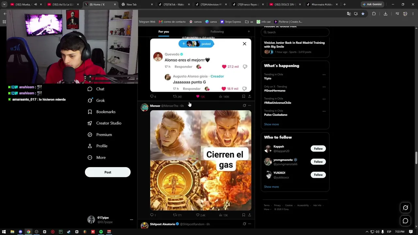Open Steam from the taskbar

click(69, 232)
